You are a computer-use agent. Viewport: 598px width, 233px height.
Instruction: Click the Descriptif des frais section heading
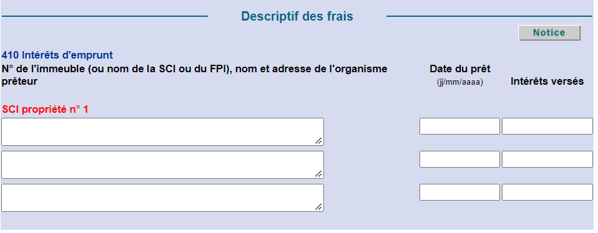coord(297,16)
